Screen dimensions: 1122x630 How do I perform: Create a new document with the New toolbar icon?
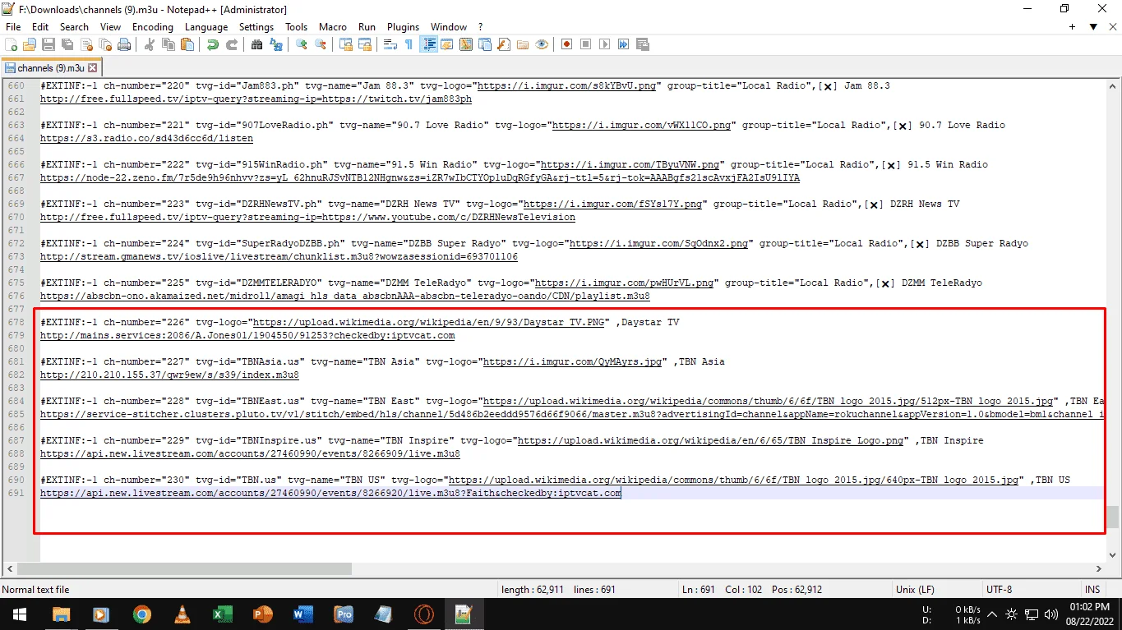pyautogui.click(x=12, y=44)
